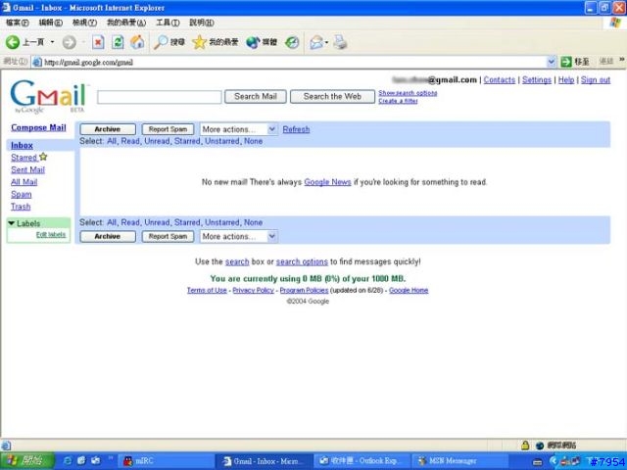Open Compose Mail
The height and width of the screenshot is (470, 627).
coord(38,127)
